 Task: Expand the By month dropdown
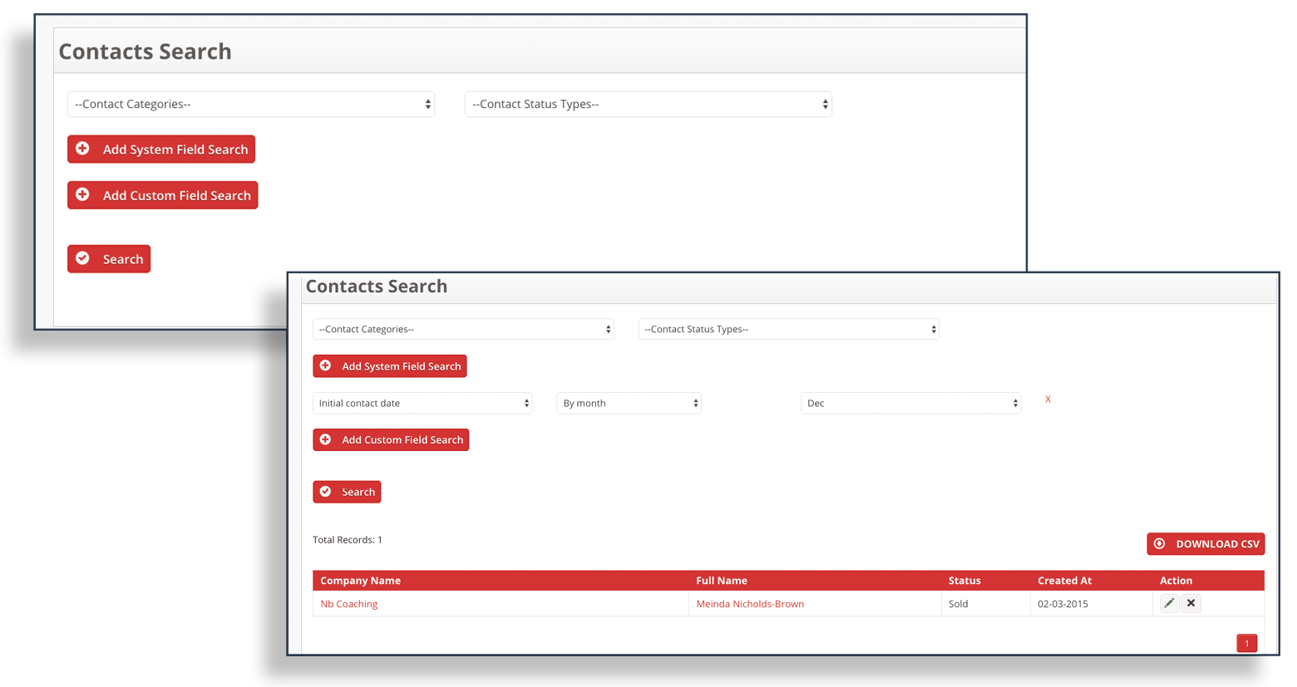point(629,403)
